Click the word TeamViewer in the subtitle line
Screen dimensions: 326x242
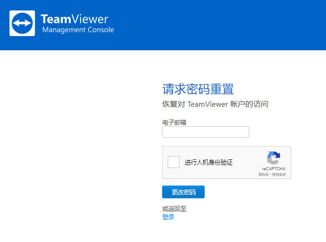208,104
